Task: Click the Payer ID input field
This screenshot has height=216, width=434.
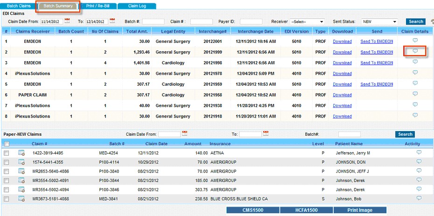Action: point(251,21)
